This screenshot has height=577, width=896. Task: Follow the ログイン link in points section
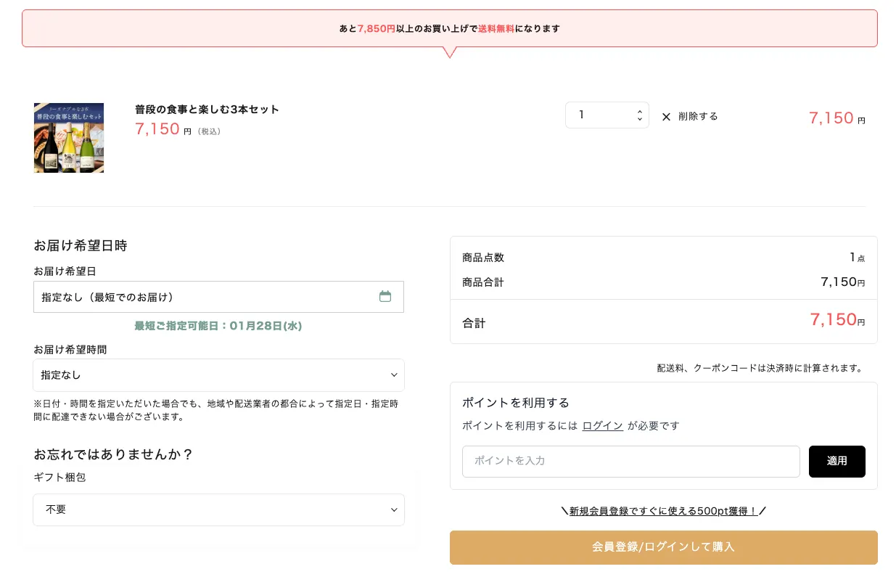pos(602,426)
